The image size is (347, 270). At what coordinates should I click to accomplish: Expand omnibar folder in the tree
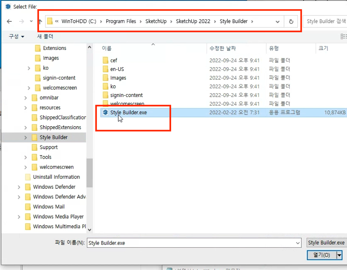point(26,98)
